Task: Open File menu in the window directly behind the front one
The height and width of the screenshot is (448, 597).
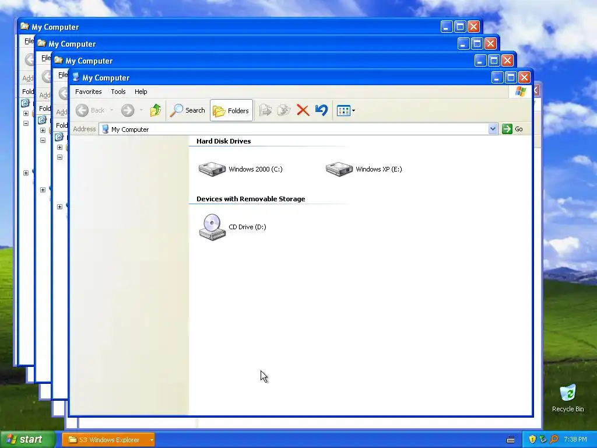Action: pyautogui.click(x=63, y=75)
